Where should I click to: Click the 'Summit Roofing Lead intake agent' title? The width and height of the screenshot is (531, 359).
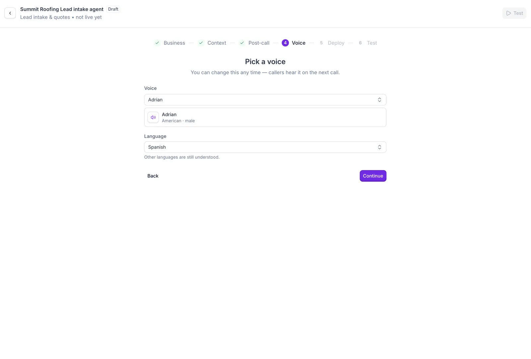(62, 9)
